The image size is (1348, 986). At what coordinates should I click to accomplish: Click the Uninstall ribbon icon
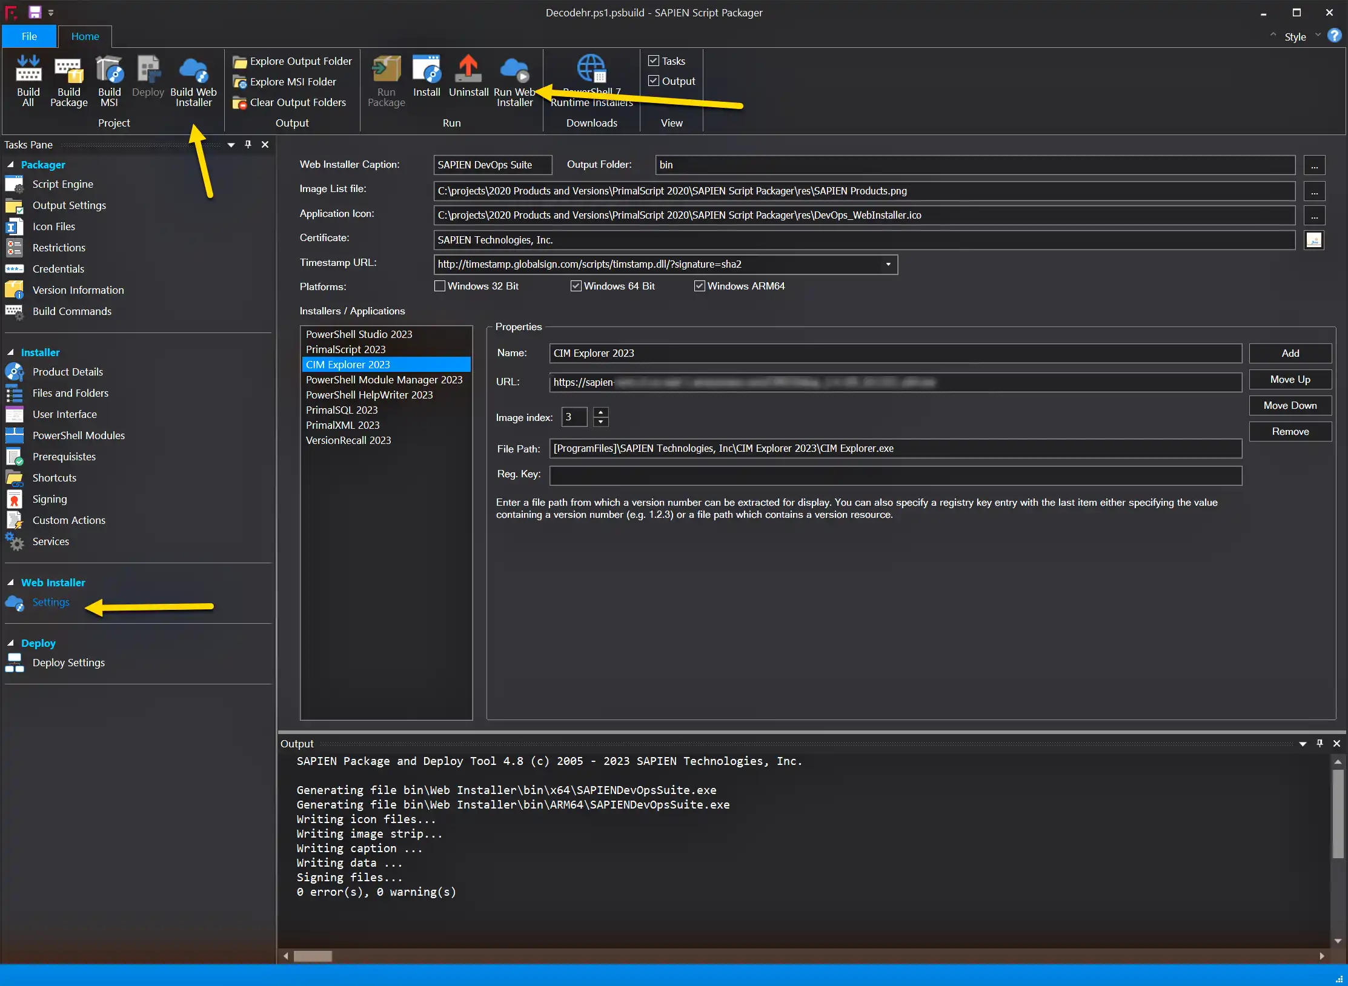[x=468, y=76]
